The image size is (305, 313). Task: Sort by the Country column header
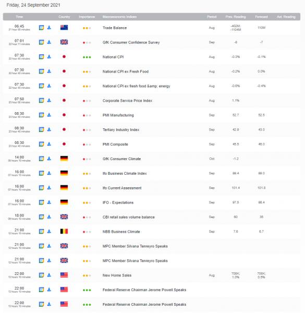point(64,17)
